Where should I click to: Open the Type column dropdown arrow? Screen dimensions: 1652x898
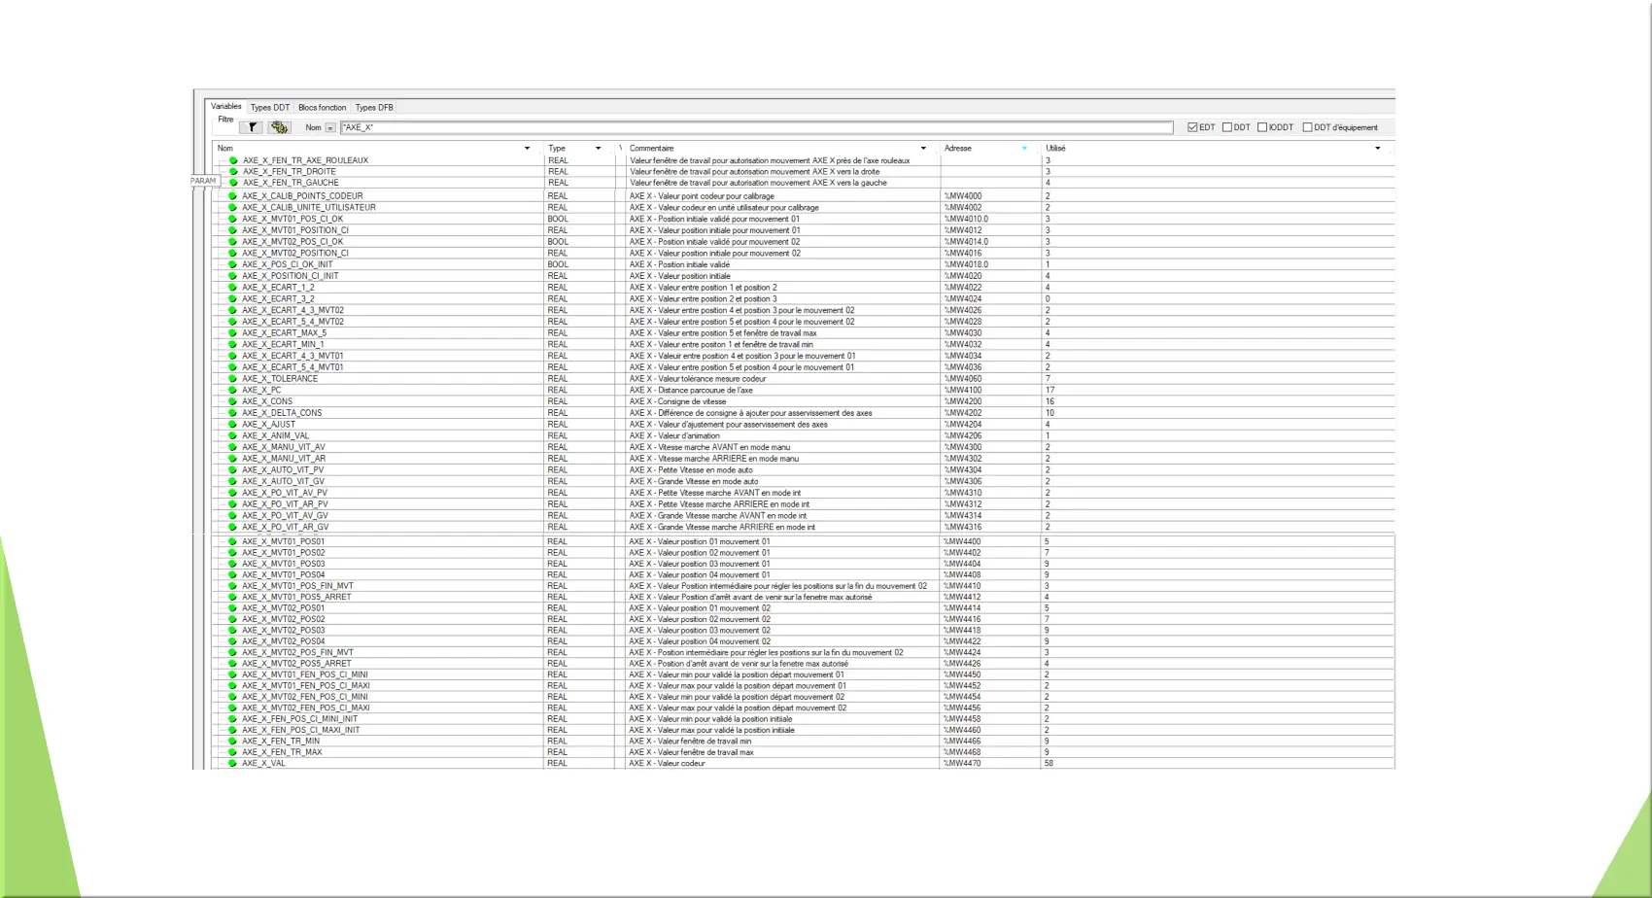599,149
